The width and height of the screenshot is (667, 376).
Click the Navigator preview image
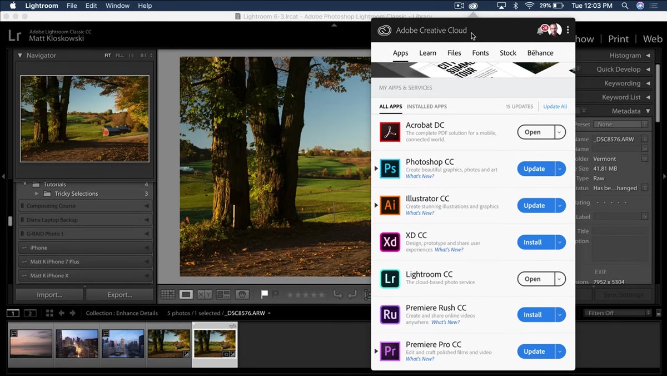[x=84, y=118]
